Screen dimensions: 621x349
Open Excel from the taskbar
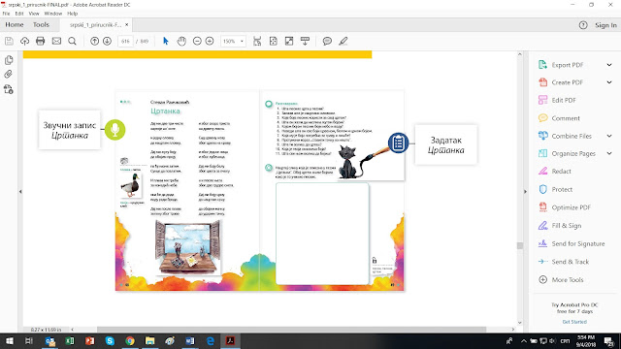[70, 340]
